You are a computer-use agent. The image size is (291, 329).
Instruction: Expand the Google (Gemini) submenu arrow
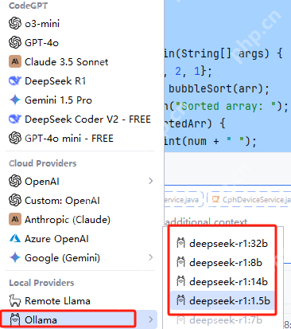(x=151, y=257)
